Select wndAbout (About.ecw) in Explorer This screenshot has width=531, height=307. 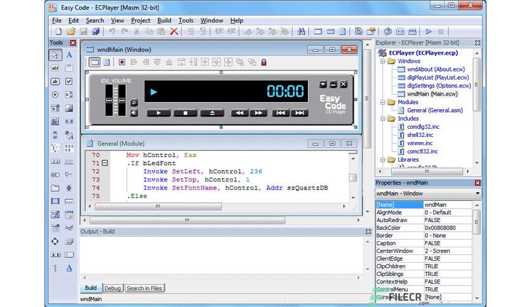(436, 69)
